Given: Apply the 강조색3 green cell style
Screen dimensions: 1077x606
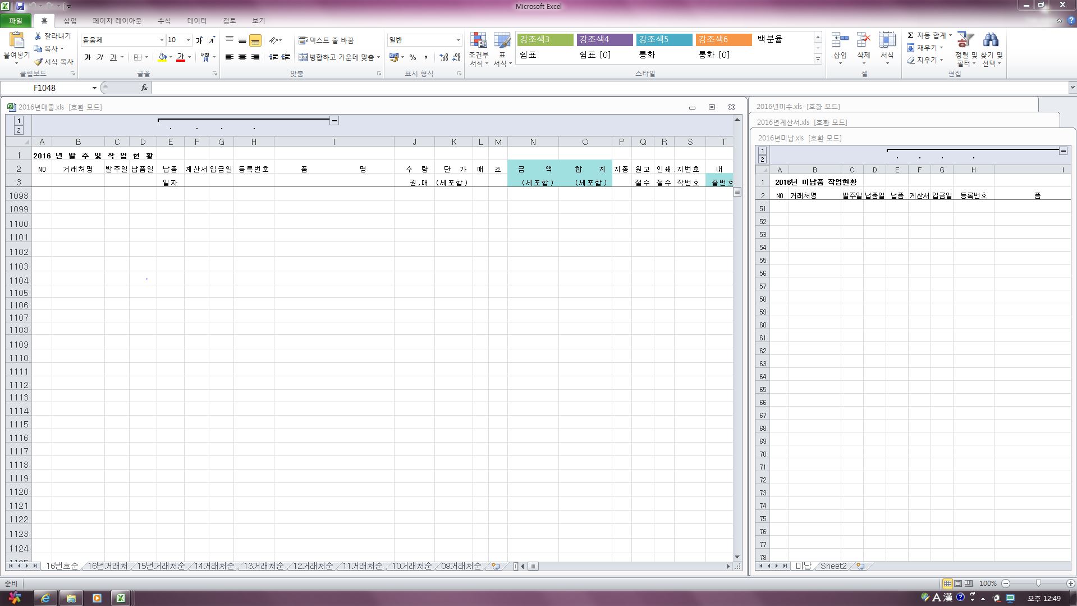Looking at the screenshot, I should [x=545, y=39].
